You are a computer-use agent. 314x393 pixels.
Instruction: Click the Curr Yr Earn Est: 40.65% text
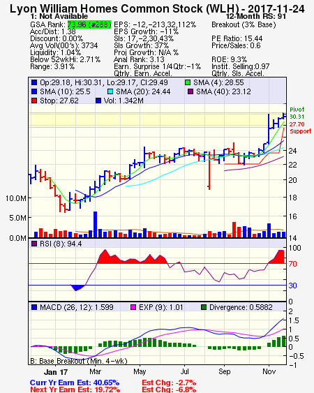(x=75, y=383)
